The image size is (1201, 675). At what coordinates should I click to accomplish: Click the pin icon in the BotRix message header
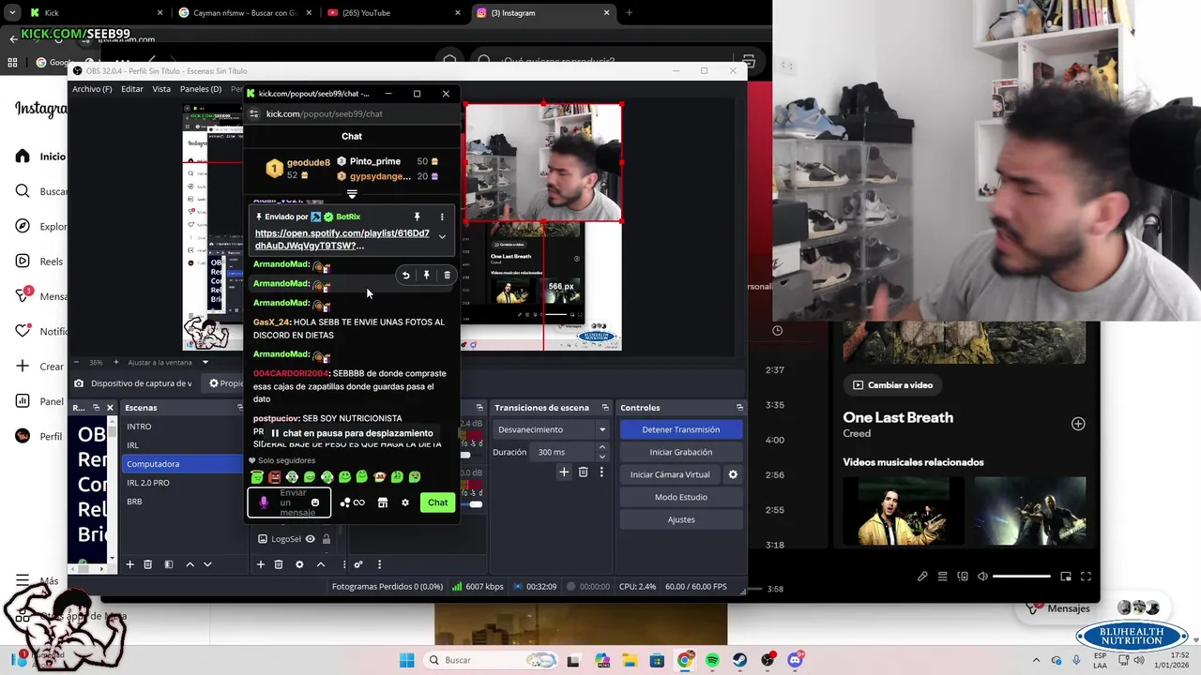coord(418,217)
